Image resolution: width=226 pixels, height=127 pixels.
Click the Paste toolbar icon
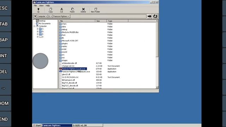click(x=72, y=10)
